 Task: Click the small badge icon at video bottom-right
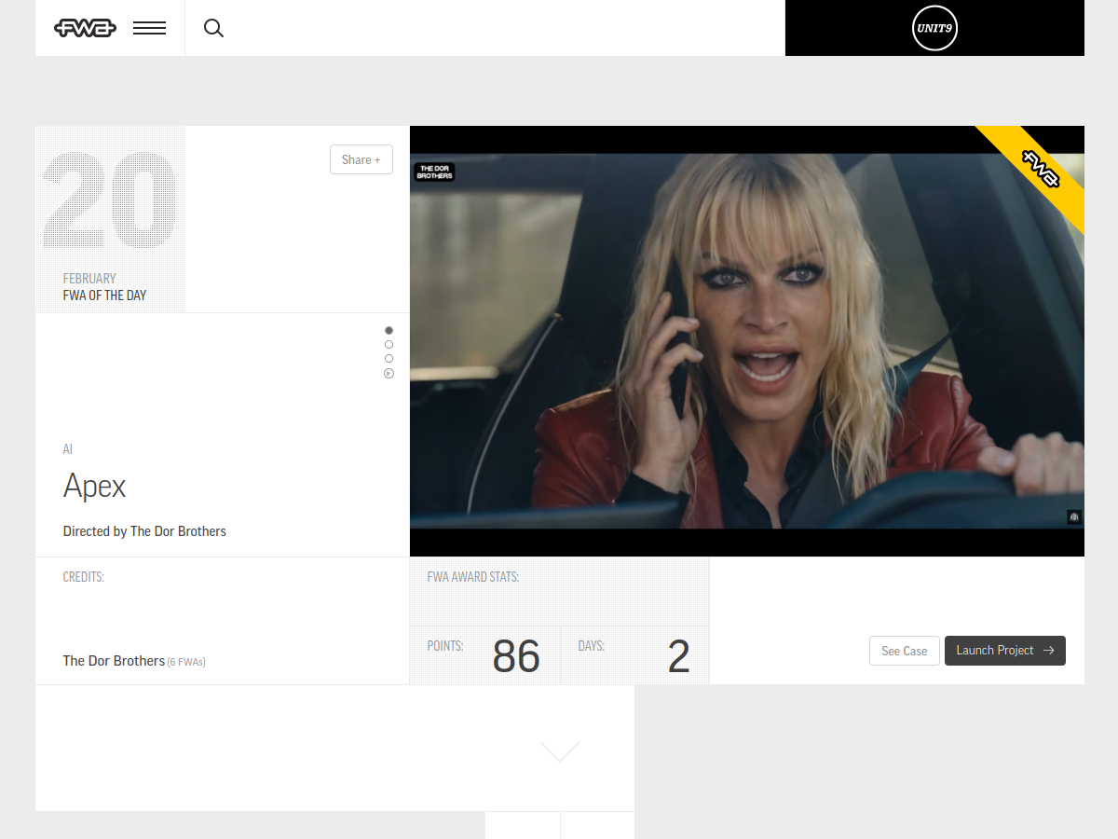pyautogui.click(x=1073, y=516)
